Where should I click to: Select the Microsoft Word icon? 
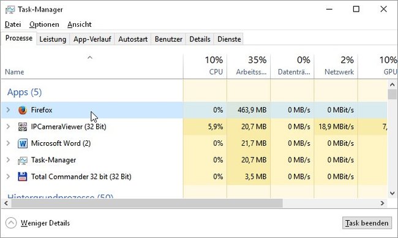[23, 143]
